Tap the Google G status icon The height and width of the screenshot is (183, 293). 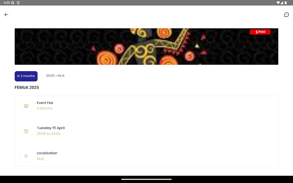pyautogui.click(x=13, y=3)
